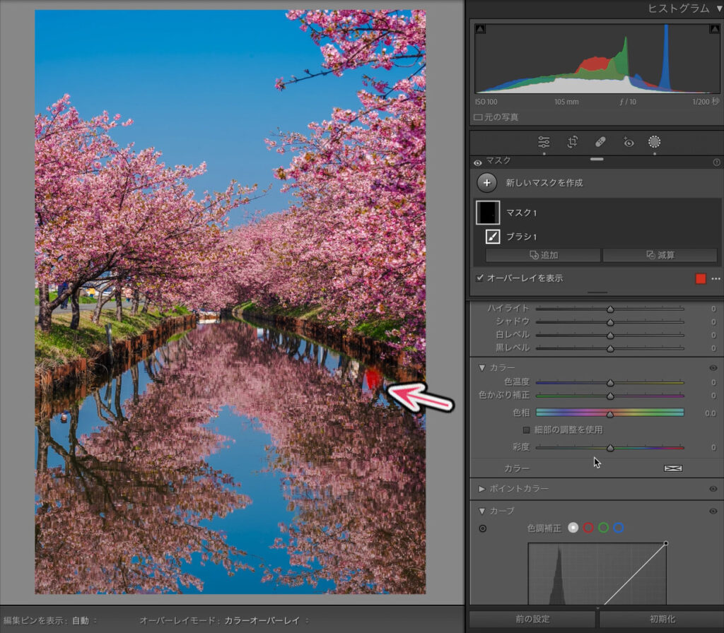The image size is (724, 633).
Task: Collapse the カーブ section
Action: [482, 511]
